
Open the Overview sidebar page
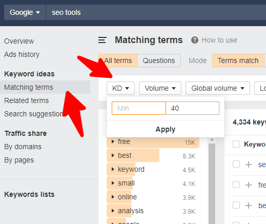coord(19,41)
